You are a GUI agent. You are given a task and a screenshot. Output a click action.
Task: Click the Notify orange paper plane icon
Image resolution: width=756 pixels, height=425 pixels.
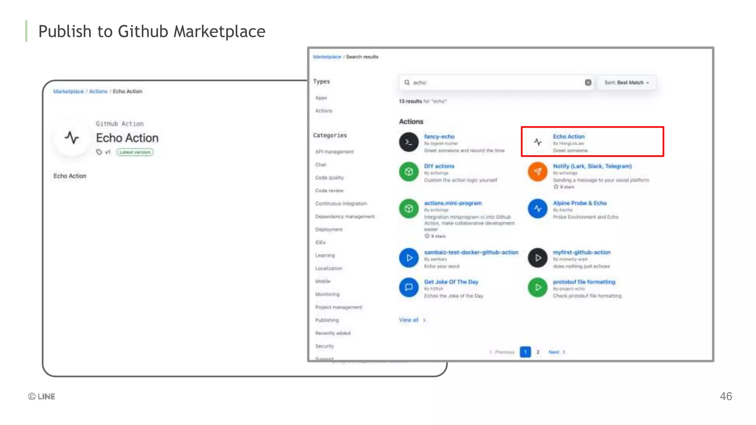(537, 172)
